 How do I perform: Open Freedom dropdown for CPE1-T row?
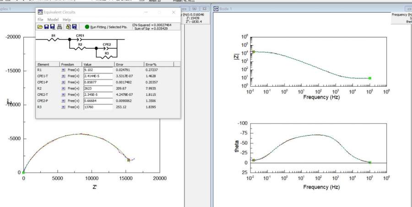(63, 76)
